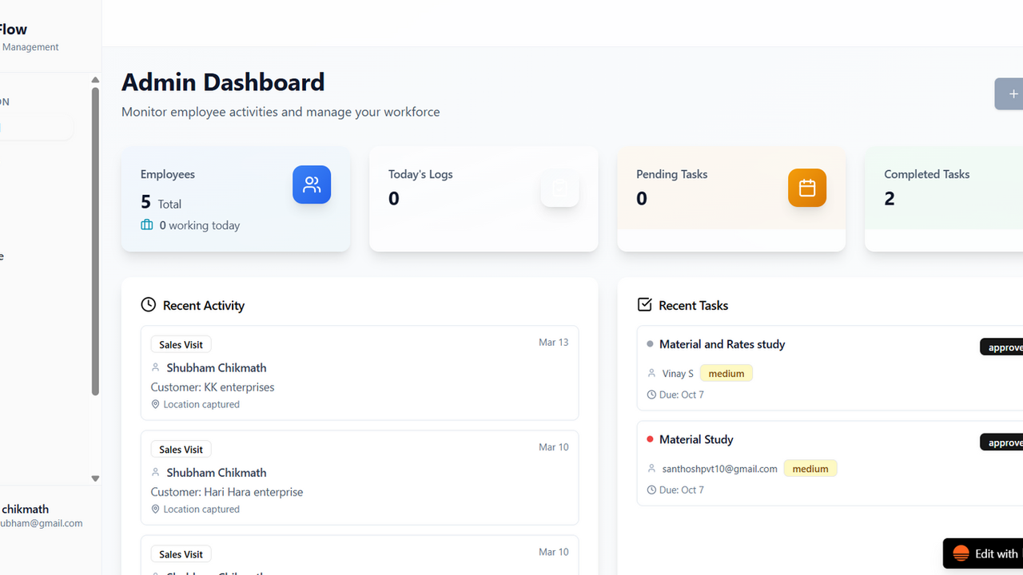The width and height of the screenshot is (1023, 575).
Task: Click approved badge on Material Study
Action: click(x=1001, y=442)
